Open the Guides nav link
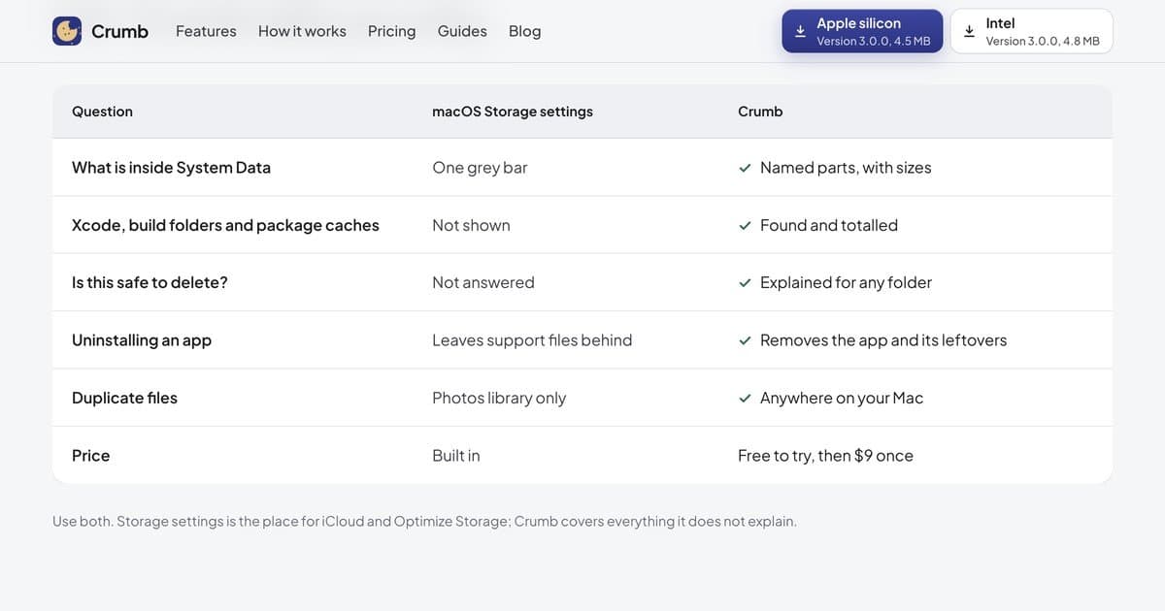This screenshot has width=1165, height=611. coord(462,31)
